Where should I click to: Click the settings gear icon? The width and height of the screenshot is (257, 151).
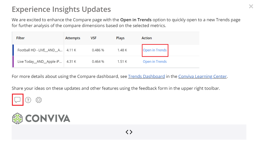(39, 100)
